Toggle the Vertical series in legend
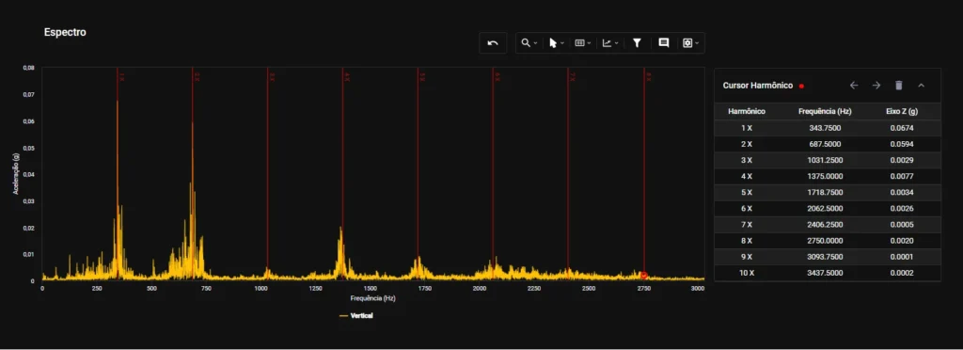 pos(356,315)
